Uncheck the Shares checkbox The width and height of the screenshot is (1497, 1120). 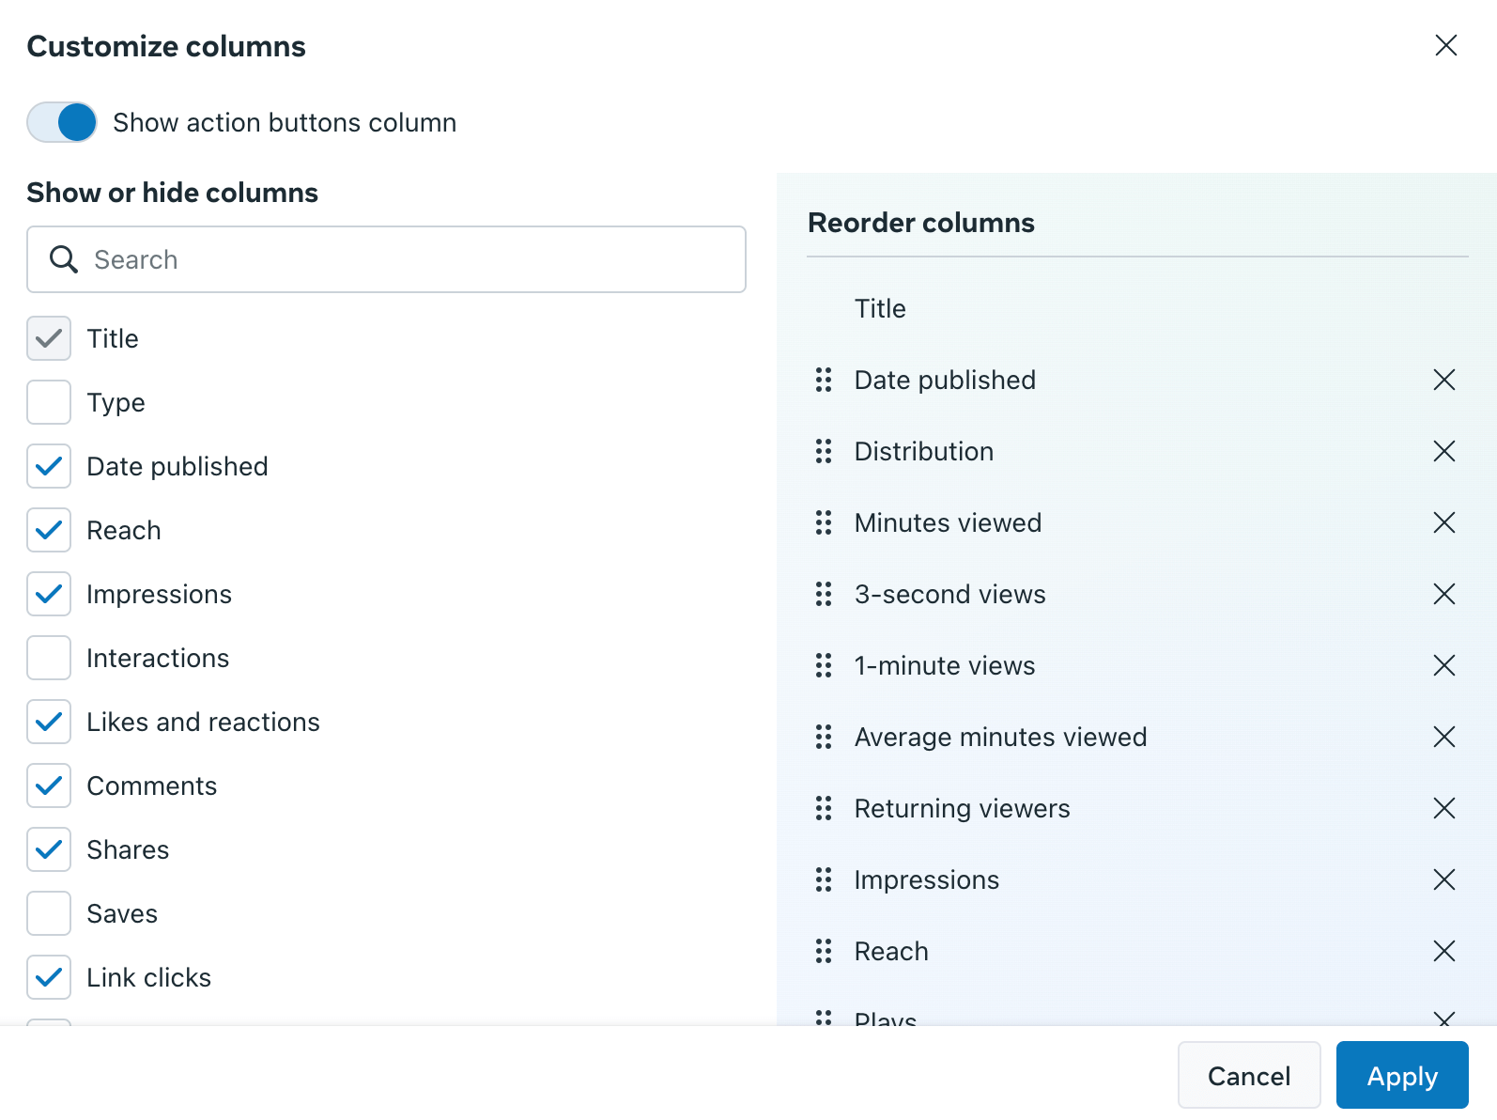point(48,849)
